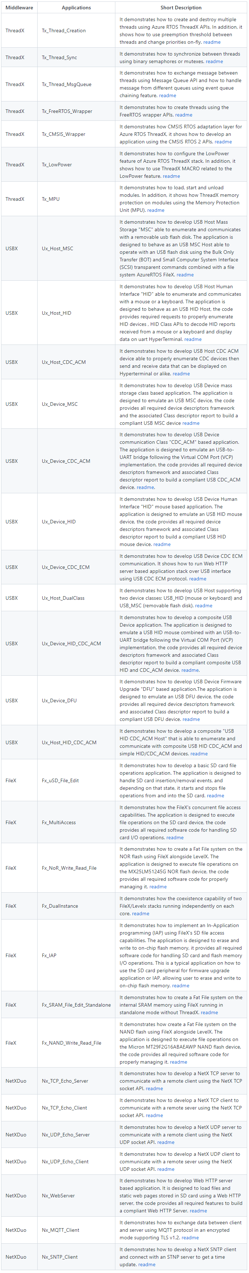Screen dimensions: 249x1273
Task: Follow the readme link for Ux_Device_DFU
Action: pos(191,719)
